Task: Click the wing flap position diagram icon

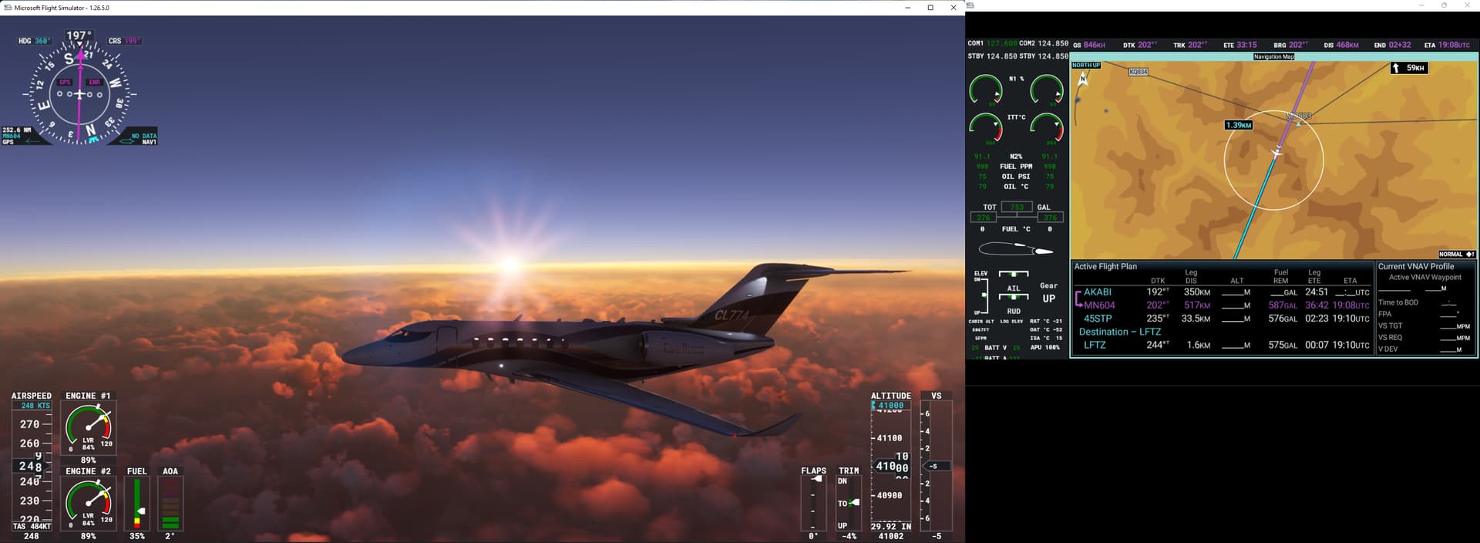Action: (1016, 249)
